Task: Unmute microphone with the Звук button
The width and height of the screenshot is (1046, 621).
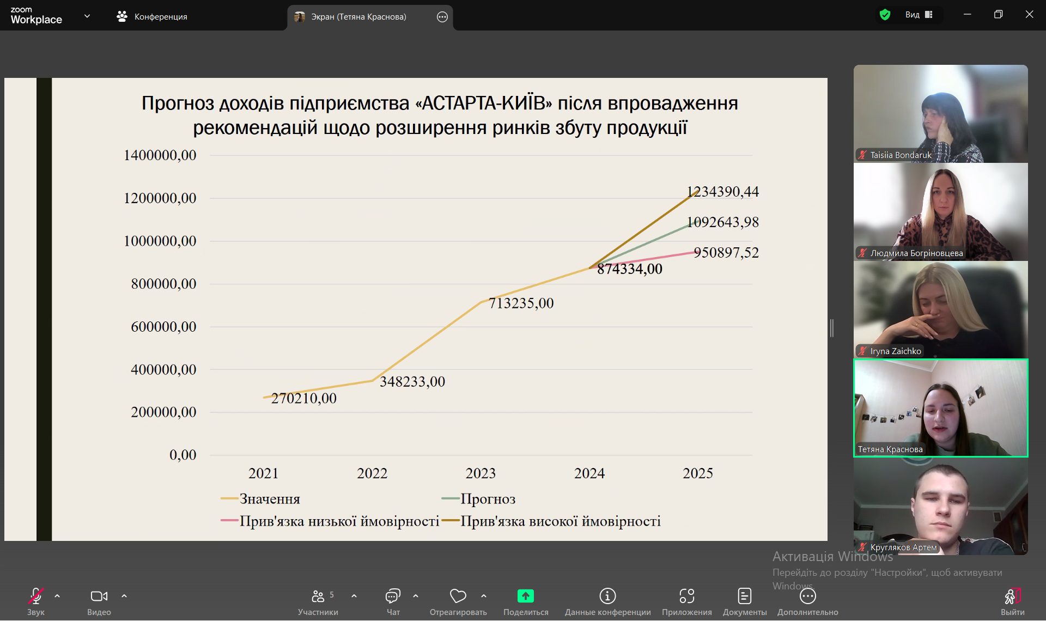Action: 36,597
